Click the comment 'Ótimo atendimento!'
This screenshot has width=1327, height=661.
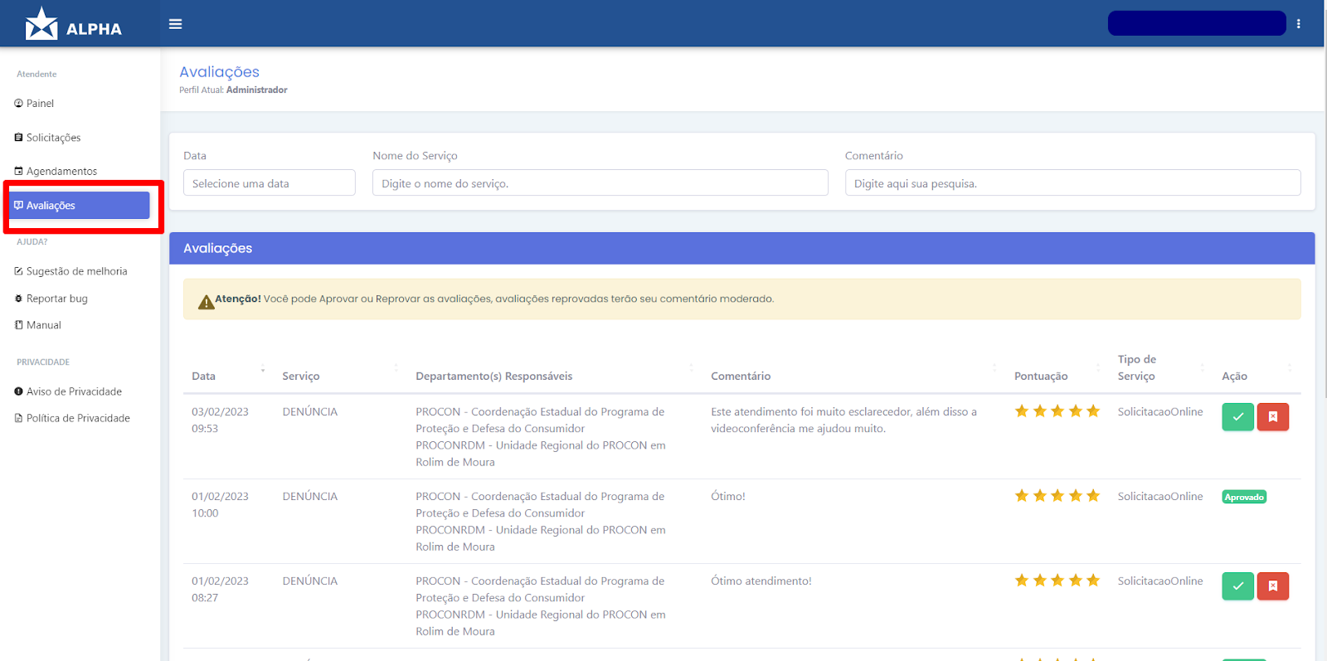(761, 581)
